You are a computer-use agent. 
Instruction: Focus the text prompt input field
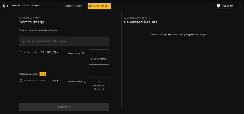(64, 41)
